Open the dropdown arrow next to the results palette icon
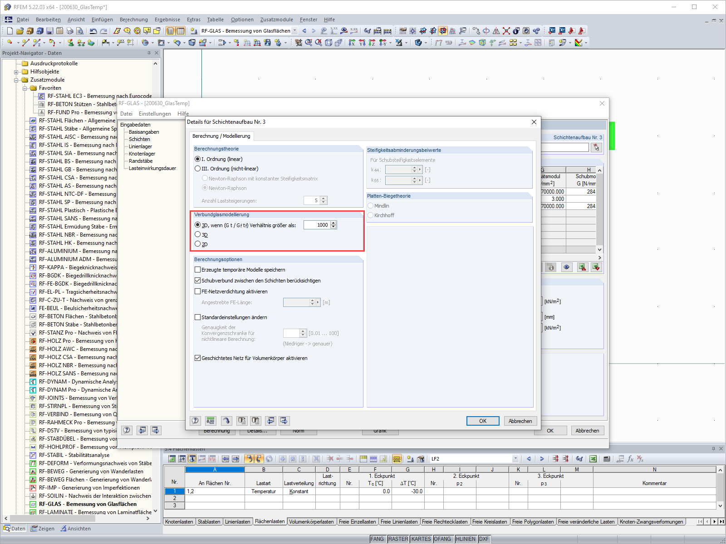The width and height of the screenshot is (726, 544). coord(586,43)
